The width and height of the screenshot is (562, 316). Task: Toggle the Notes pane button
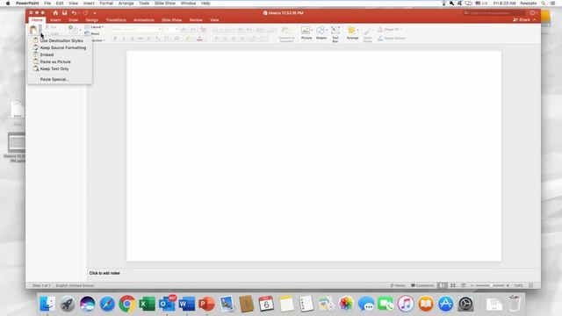click(x=398, y=285)
